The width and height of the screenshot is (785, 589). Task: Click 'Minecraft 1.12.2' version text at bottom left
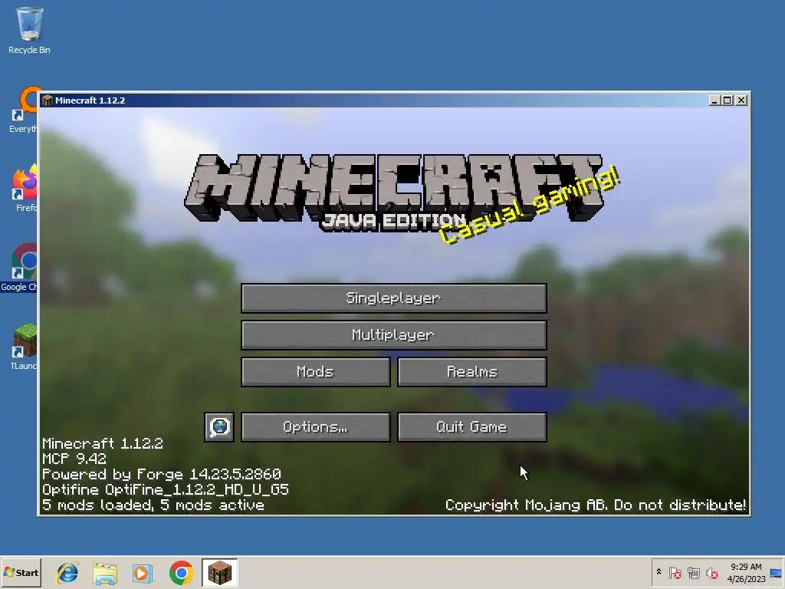point(103,443)
